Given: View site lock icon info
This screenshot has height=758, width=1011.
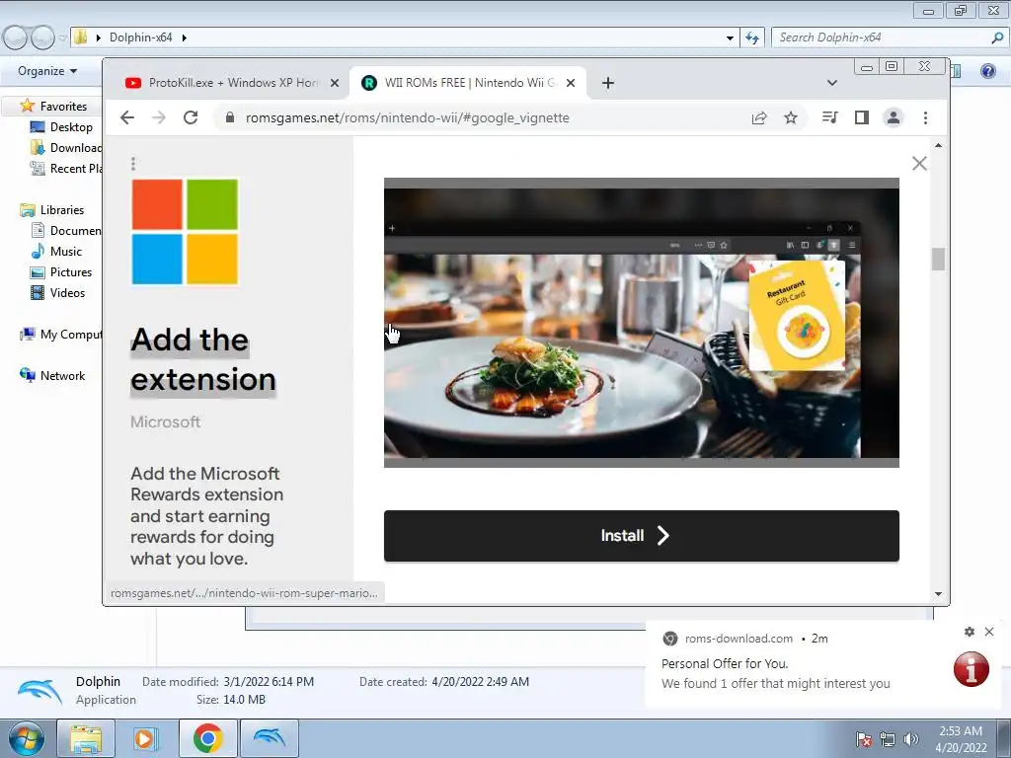Looking at the screenshot, I should [x=229, y=117].
